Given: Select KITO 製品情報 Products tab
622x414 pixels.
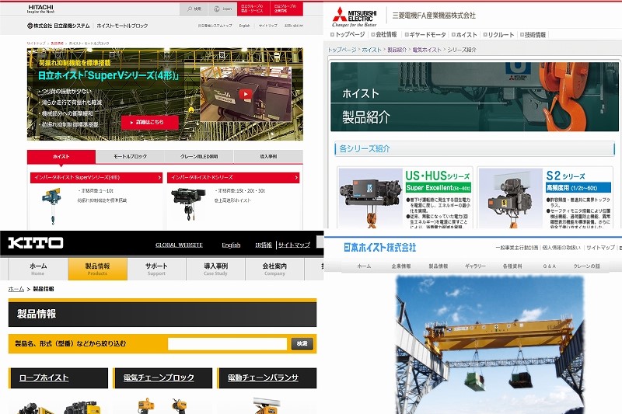Looking at the screenshot, I should coord(98,269).
